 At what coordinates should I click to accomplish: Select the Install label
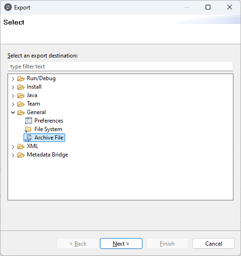click(x=34, y=87)
